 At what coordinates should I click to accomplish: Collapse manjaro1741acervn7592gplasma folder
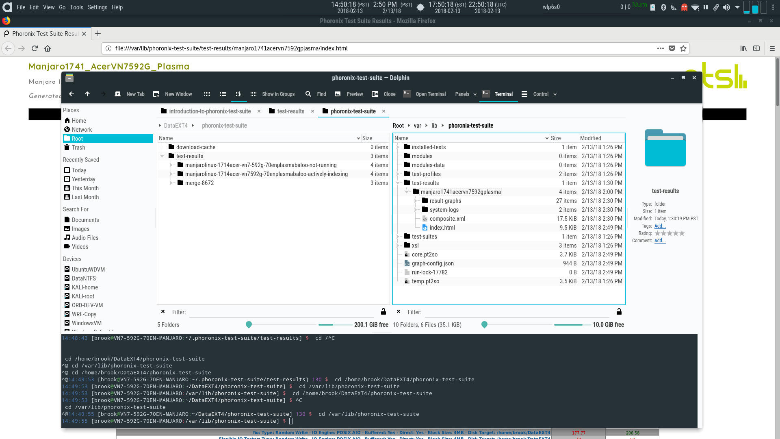[x=407, y=192]
